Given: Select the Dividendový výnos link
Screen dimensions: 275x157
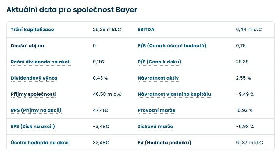Looking at the screenshot, I should click(x=34, y=78).
